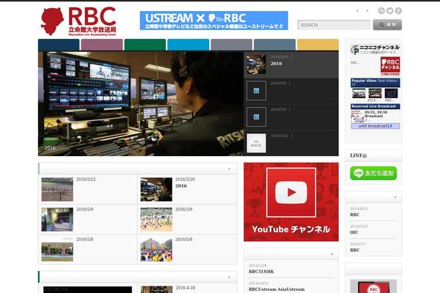Open the USTREAM × RBC banner
440x293 pixels.
pos(214,21)
